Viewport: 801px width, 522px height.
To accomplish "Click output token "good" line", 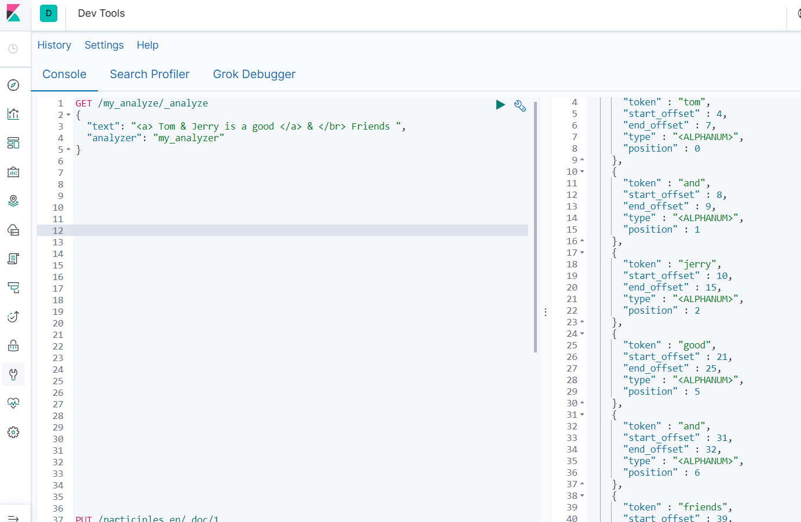I will point(670,345).
